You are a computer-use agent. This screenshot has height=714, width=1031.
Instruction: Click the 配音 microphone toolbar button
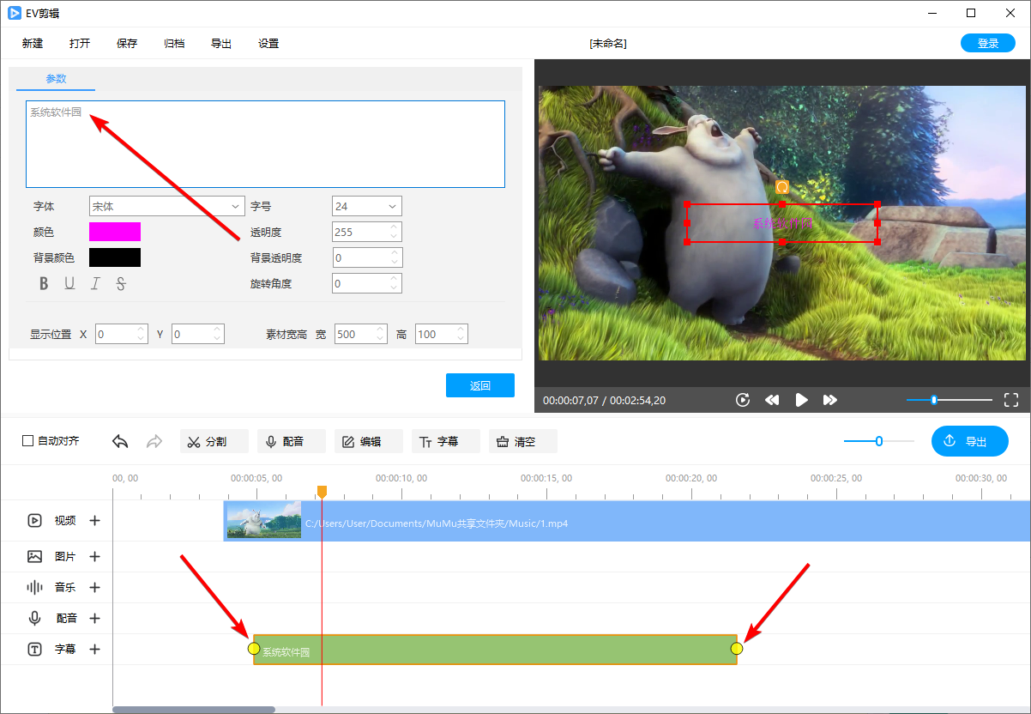pyautogui.click(x=292, y=441)
